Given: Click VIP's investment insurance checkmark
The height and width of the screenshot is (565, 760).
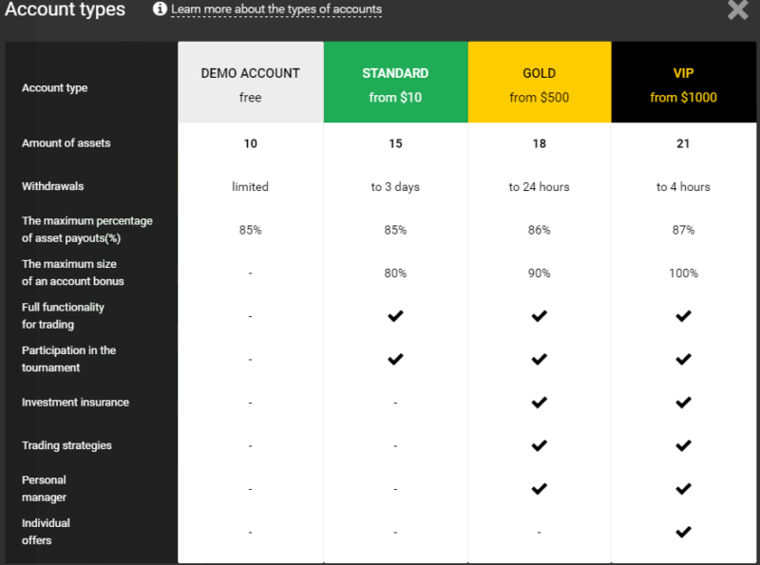Looking at the screenshot, I should click(x=683, y=403).
